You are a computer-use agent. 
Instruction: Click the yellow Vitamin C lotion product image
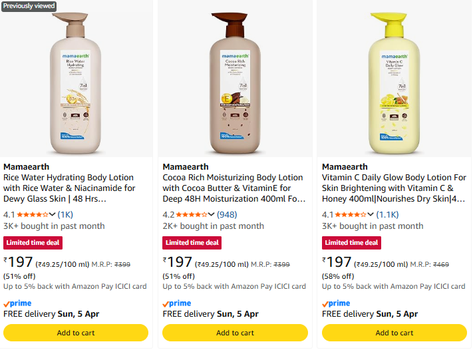pyautogui.click(x=395, y=79)
